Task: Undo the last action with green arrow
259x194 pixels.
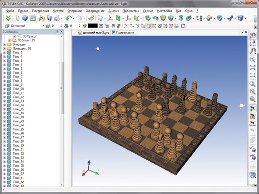Action: tap(69, 18)
